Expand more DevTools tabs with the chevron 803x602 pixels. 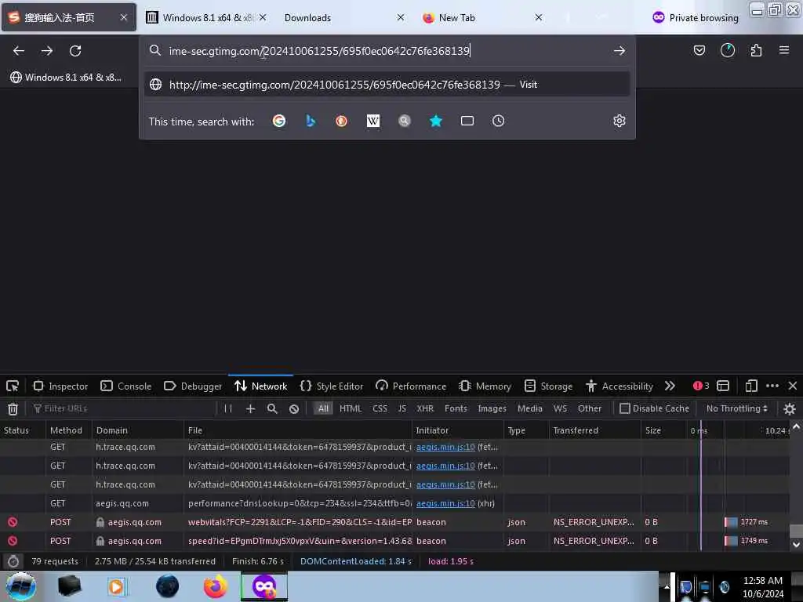tap(670, 386)
